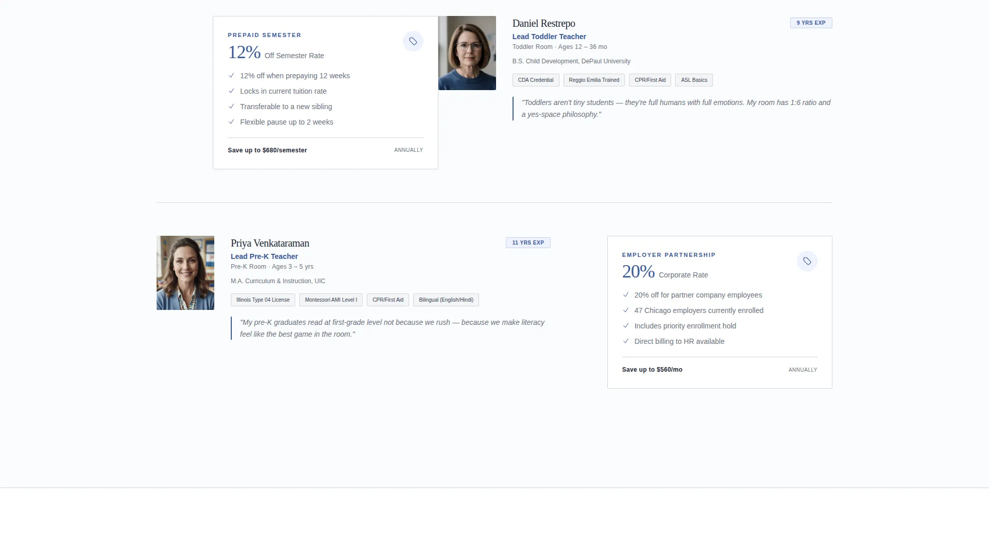Click M.A. Curriculum & Instruction, UIC
989x556 pixels.
click(278, 281)
